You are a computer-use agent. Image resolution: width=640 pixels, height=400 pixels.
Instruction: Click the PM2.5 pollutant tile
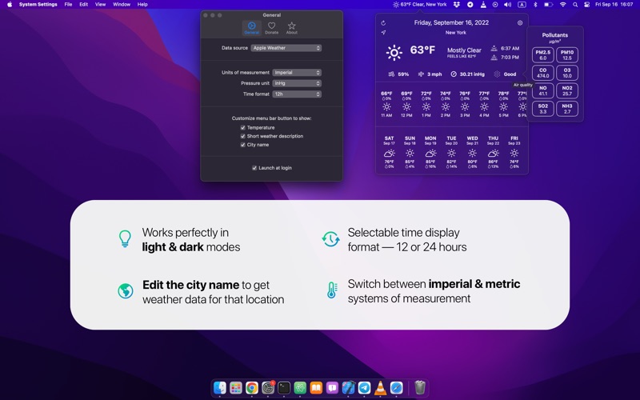pos(543,55)
